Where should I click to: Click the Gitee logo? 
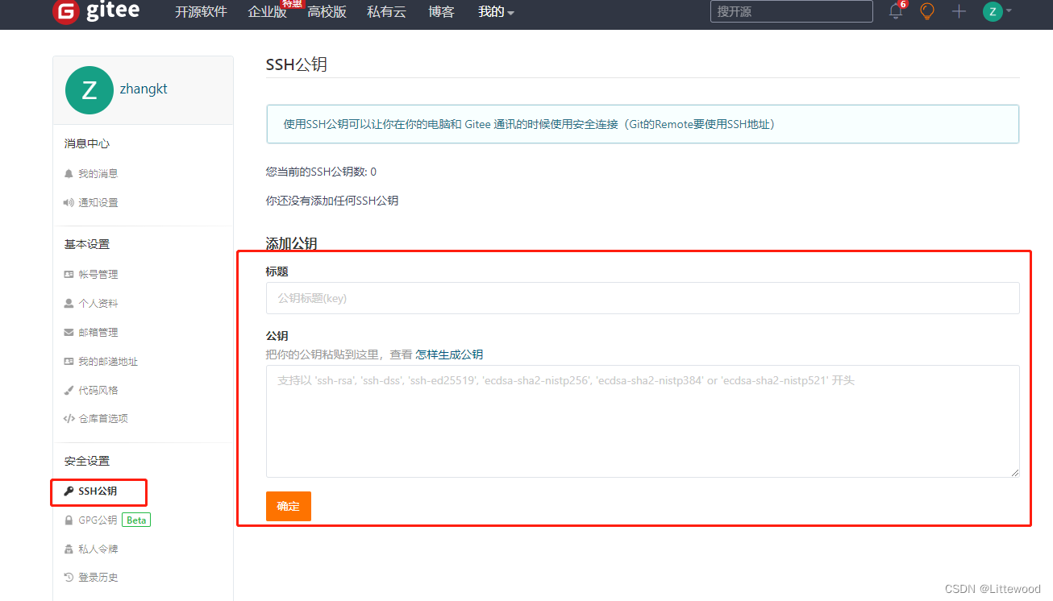point(96,10)
